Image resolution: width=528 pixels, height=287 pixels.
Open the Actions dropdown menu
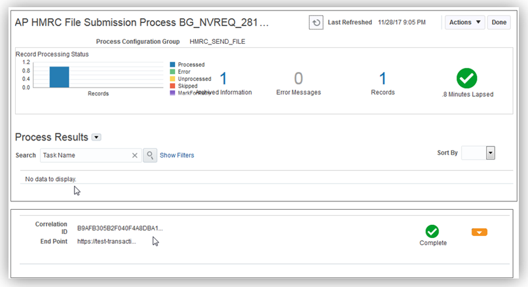point(464,22)
